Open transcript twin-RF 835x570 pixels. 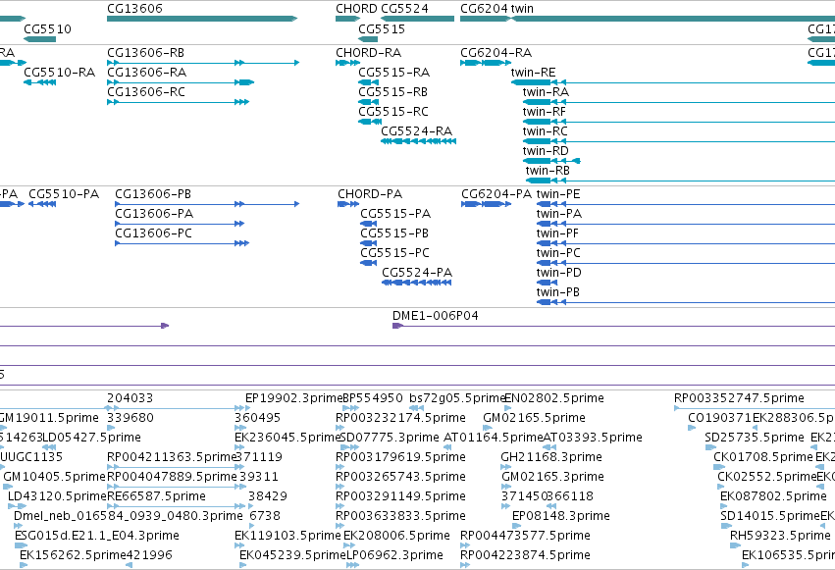[545, 112]
